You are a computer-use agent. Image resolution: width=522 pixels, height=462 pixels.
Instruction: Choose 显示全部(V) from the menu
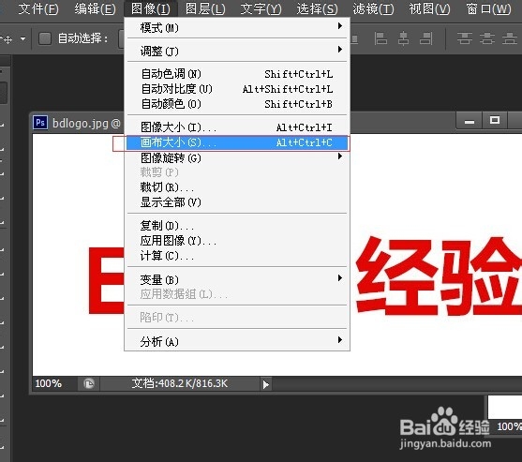coord(237,202)
